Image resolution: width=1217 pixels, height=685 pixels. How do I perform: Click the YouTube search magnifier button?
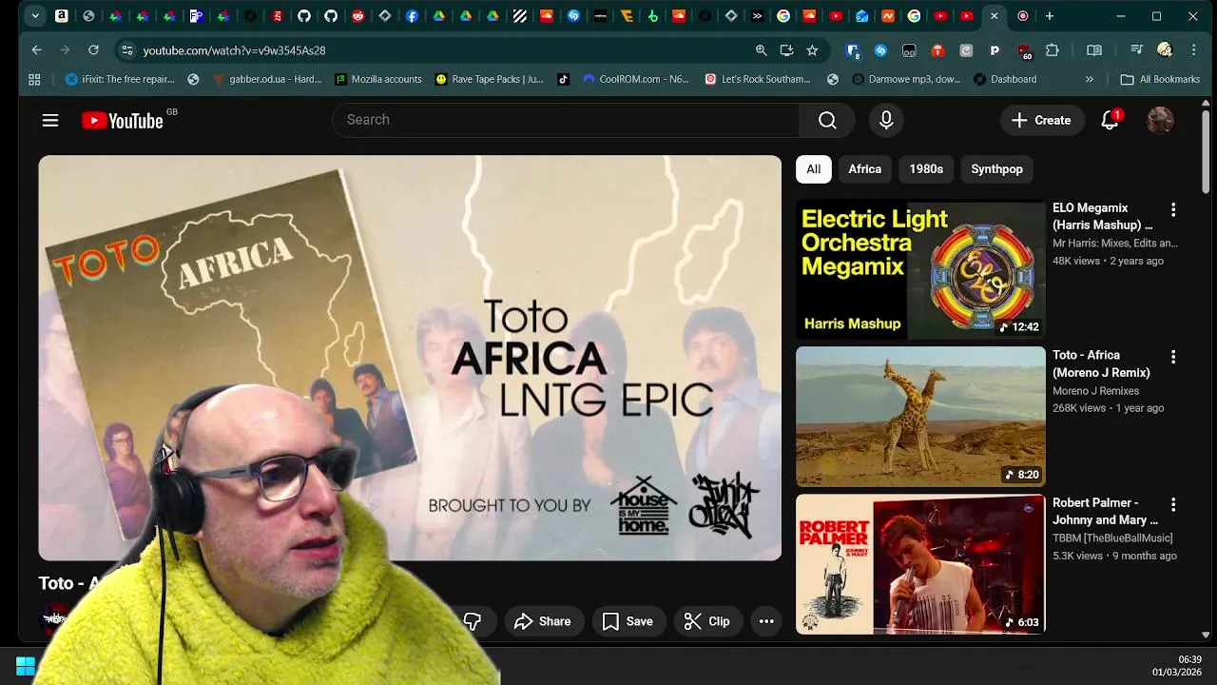pyautogui.click(x=827, y=120)
